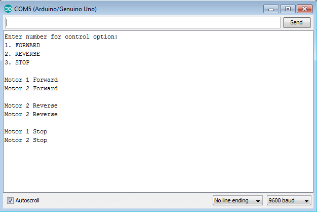Maximize the serial monitor window
Screen dimensions: 317x212
click(x=288, y=9)
